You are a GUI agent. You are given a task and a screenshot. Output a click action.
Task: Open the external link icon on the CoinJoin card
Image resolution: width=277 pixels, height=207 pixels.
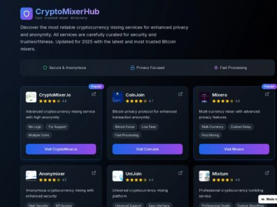pos(181,94)
